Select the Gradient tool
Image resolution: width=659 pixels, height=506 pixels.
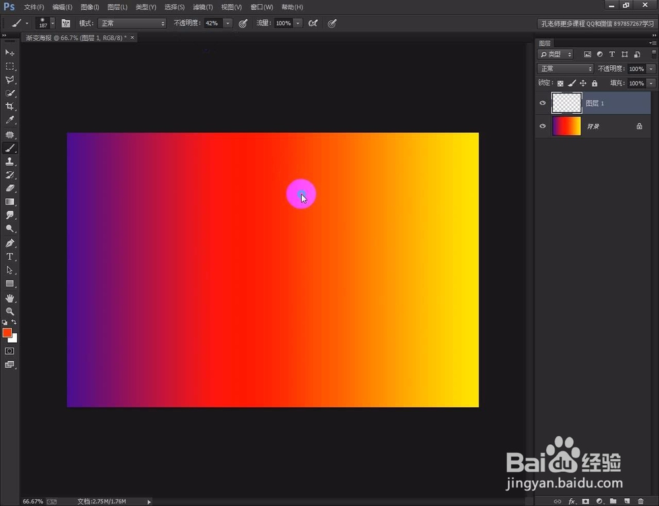pyautogui.click(x=9, y=202)
